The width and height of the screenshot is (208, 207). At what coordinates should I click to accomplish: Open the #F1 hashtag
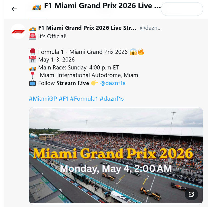point(63,99)
